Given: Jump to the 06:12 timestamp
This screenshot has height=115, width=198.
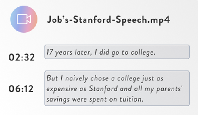Looking at the screenshot, I should pos(21,89).
